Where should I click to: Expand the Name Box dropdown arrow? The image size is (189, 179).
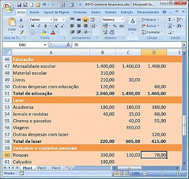45,45
